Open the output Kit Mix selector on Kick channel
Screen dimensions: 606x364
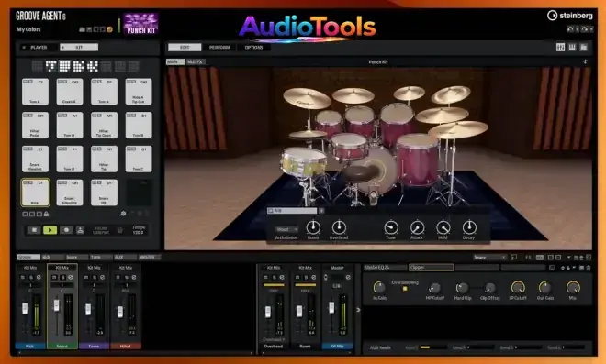(30, 268)
